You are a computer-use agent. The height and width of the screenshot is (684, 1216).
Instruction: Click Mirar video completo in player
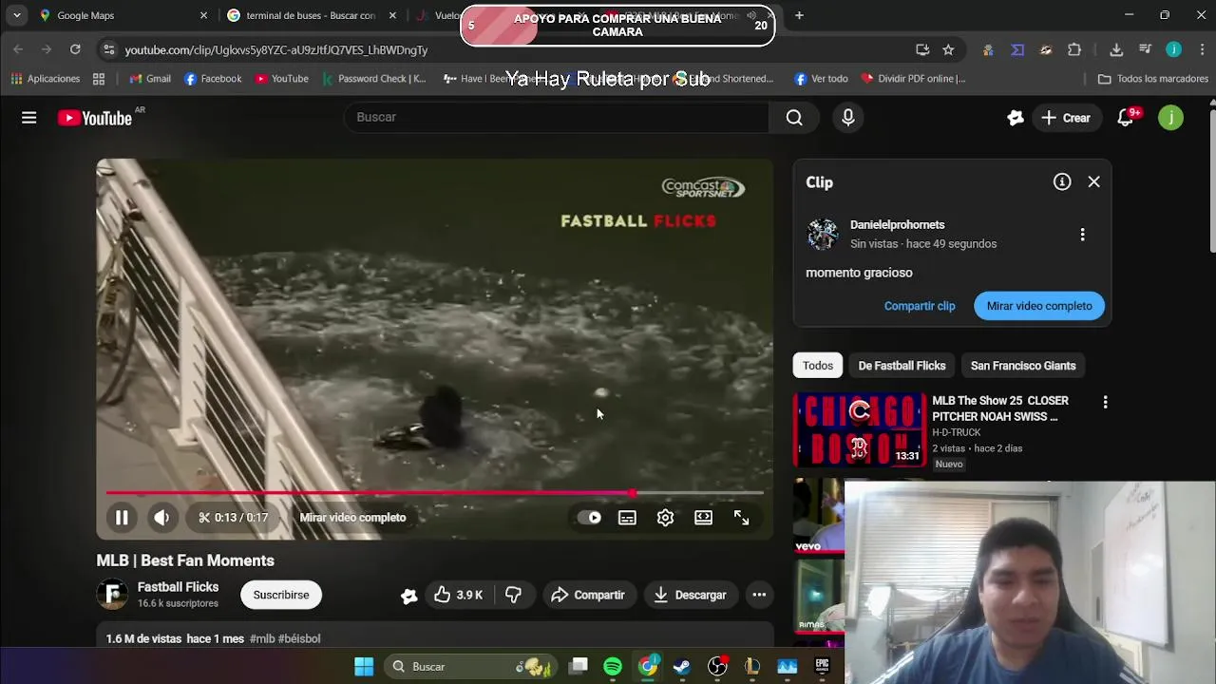pyautogui.click(x=352, y=518)
